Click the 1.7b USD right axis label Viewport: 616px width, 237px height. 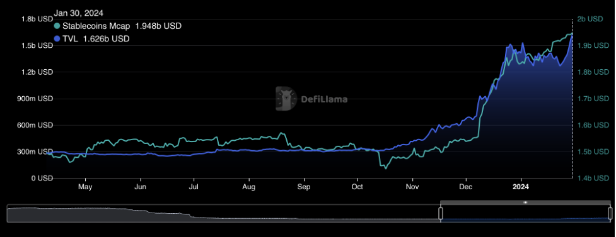point(593,99)
